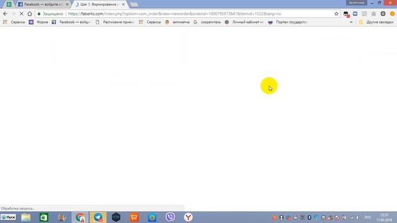The image size is (397, 223).
Task: Open the volume tray icon
Action: (x=357, y=217)
